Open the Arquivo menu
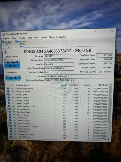The width and height of the screenshot is (121, 162). click(x=6, y=38)
